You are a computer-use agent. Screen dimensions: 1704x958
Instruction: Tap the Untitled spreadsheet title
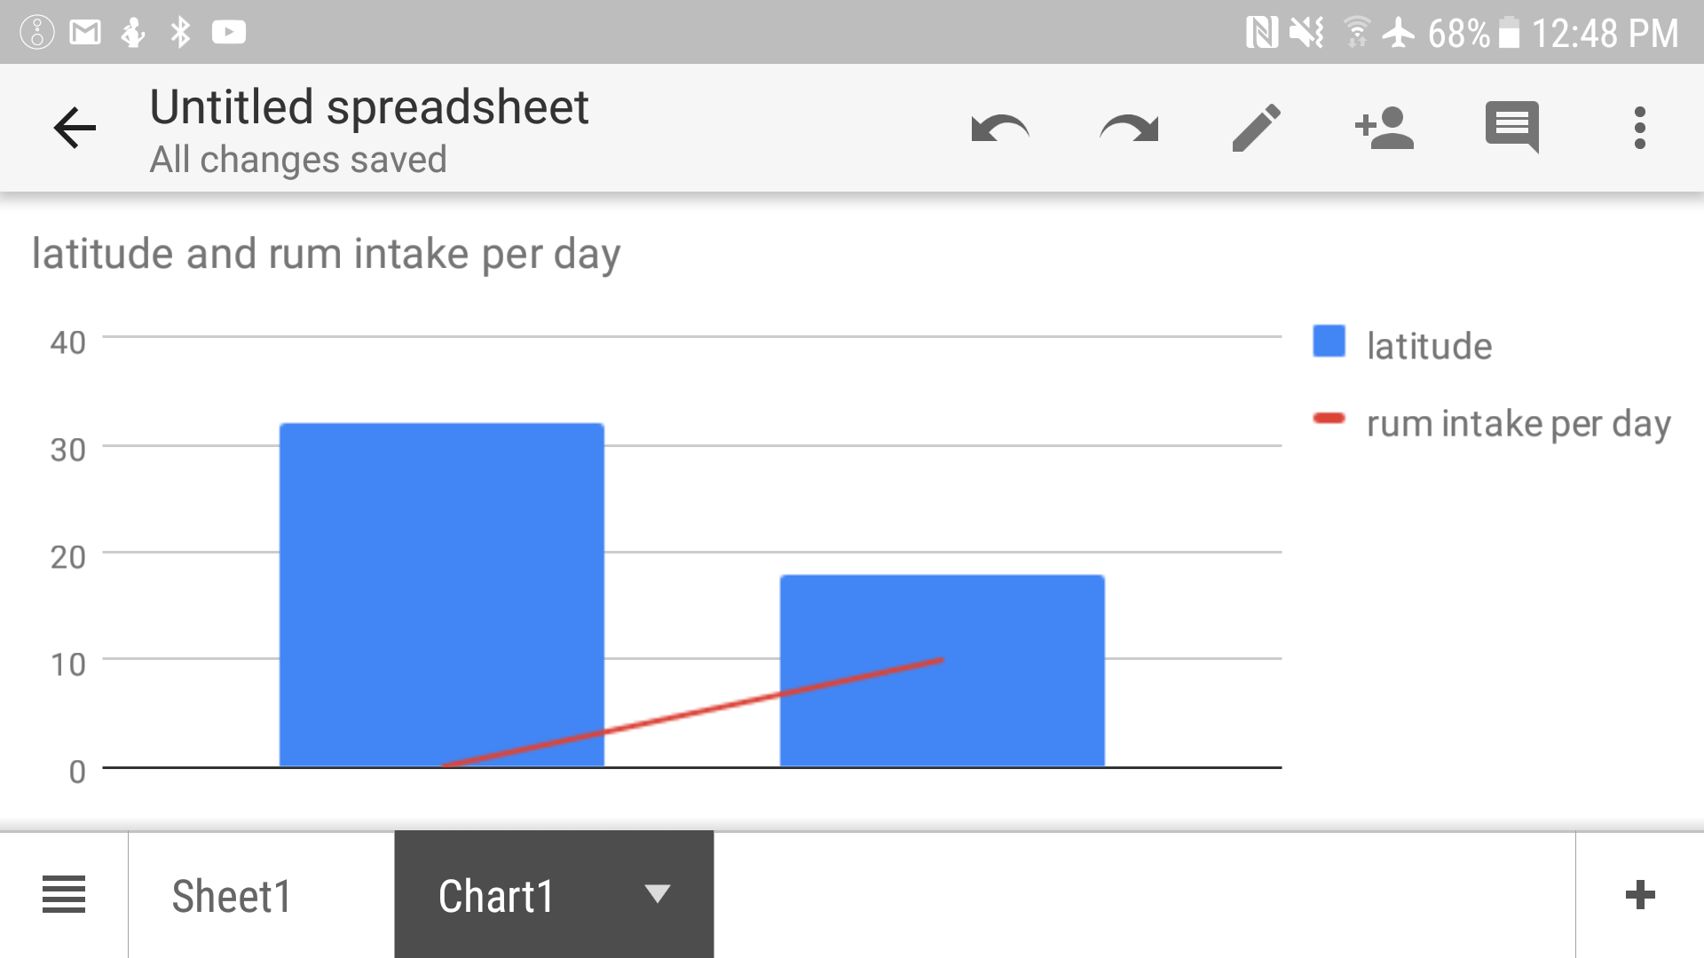coord(368,107)
